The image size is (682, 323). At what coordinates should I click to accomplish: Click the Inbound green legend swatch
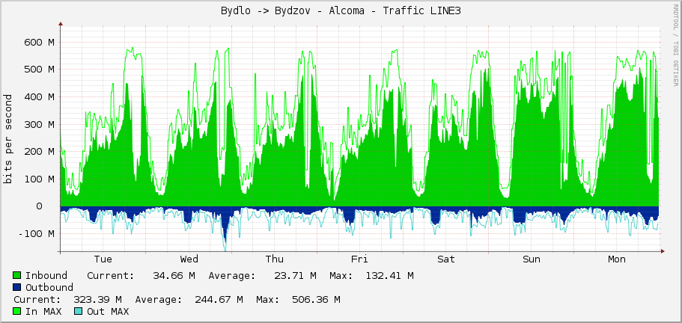17,275
